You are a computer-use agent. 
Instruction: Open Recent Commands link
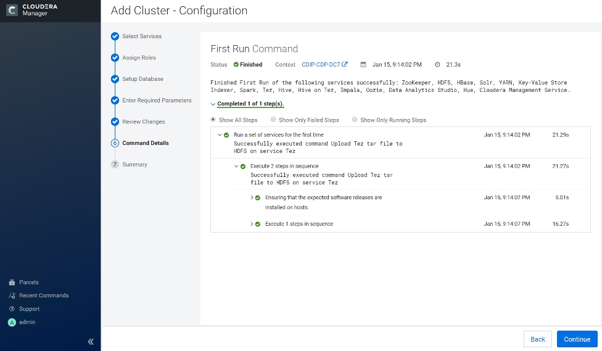pos(44,295)
